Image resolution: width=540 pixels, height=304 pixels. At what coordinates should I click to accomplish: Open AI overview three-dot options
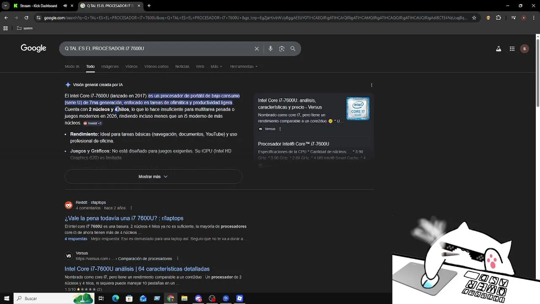point(371,85)
